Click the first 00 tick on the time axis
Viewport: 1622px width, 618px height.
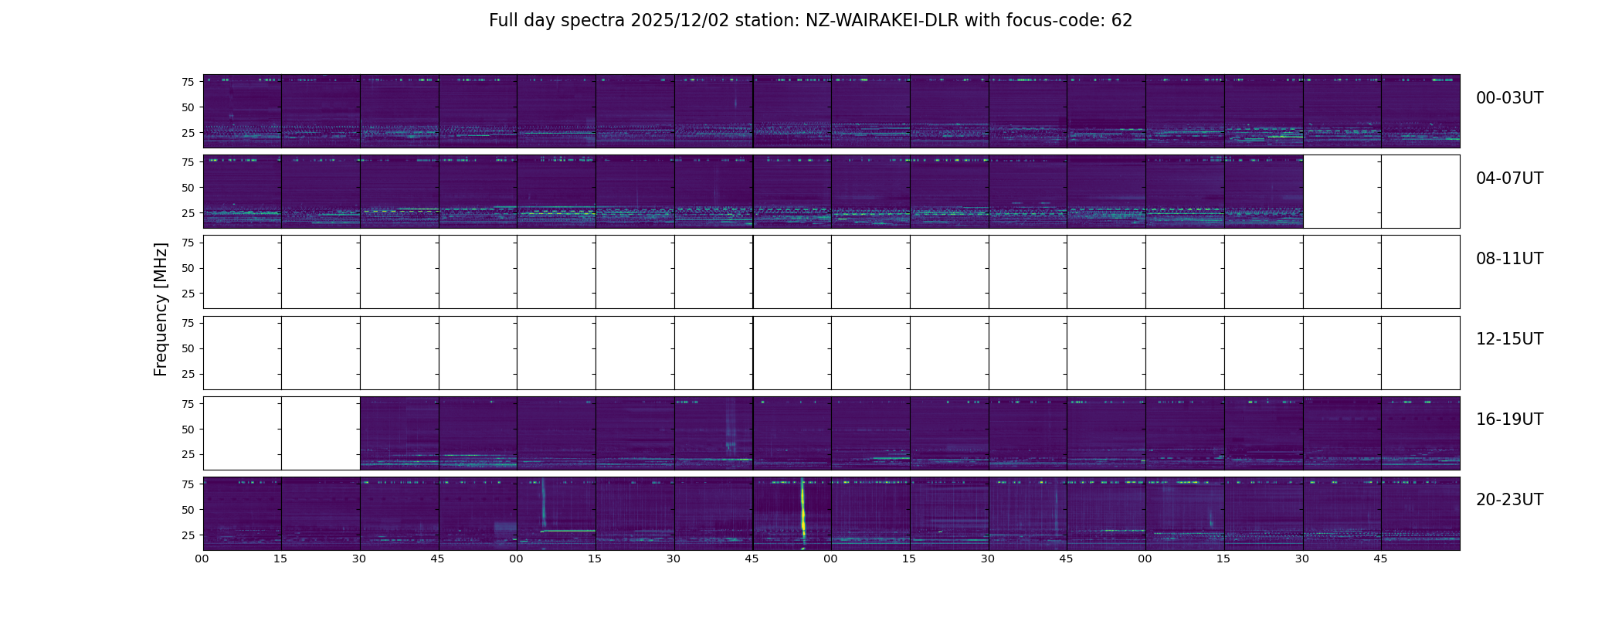pos(202,559)
